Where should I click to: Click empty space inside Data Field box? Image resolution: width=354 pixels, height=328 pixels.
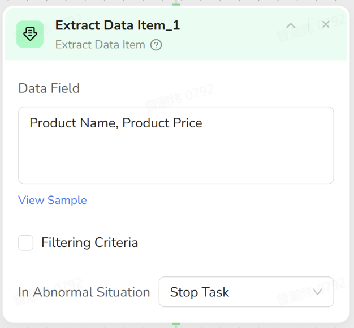tap(176, 161)
